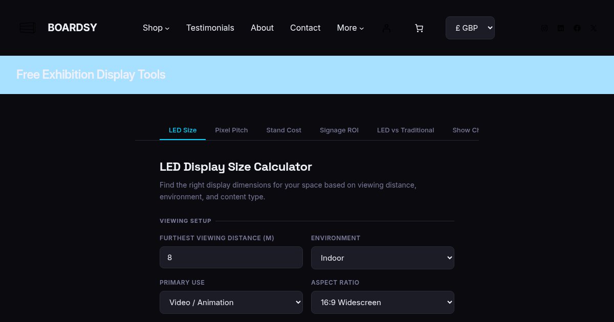Select the LED Size tab

(x=183, y=130)
